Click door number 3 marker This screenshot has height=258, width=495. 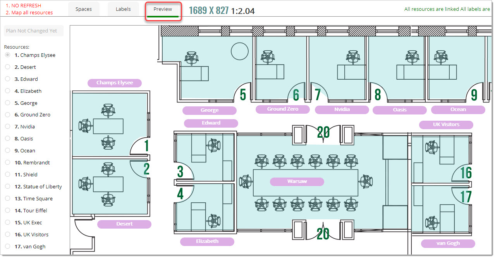180,172
